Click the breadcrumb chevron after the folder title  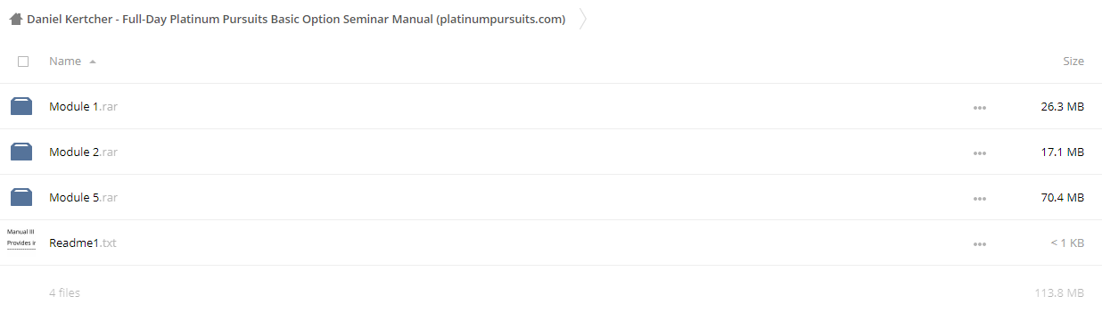583,19
